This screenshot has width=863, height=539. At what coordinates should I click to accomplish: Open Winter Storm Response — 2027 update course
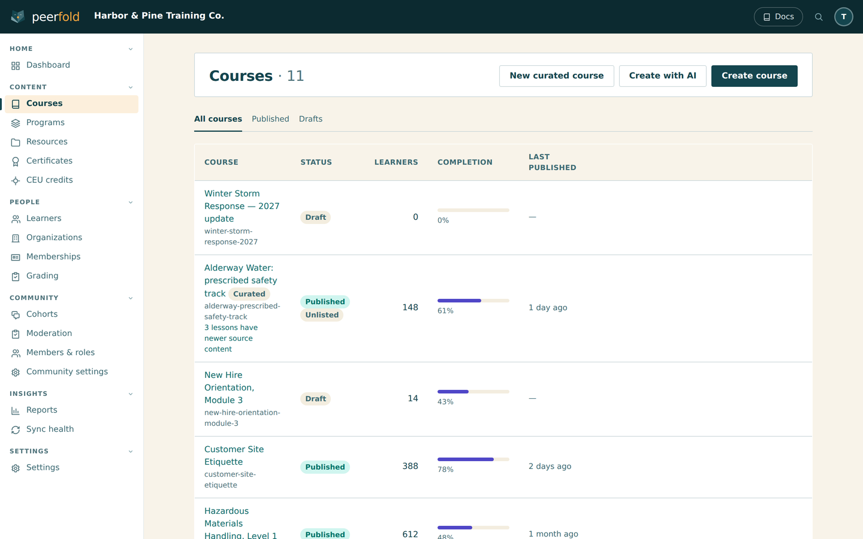(x=242, y=206)
